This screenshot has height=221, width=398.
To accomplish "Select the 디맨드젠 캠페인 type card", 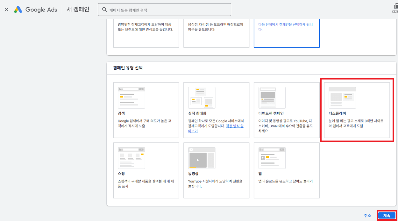I will click(x=287, y=110).
